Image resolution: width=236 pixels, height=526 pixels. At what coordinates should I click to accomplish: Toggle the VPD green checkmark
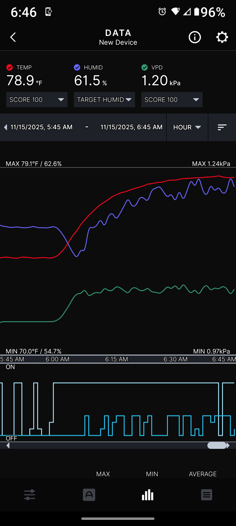(145, 68)
